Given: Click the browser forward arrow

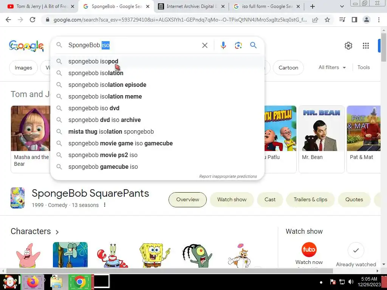Looking at the screenshot, I should click(20, 20).
